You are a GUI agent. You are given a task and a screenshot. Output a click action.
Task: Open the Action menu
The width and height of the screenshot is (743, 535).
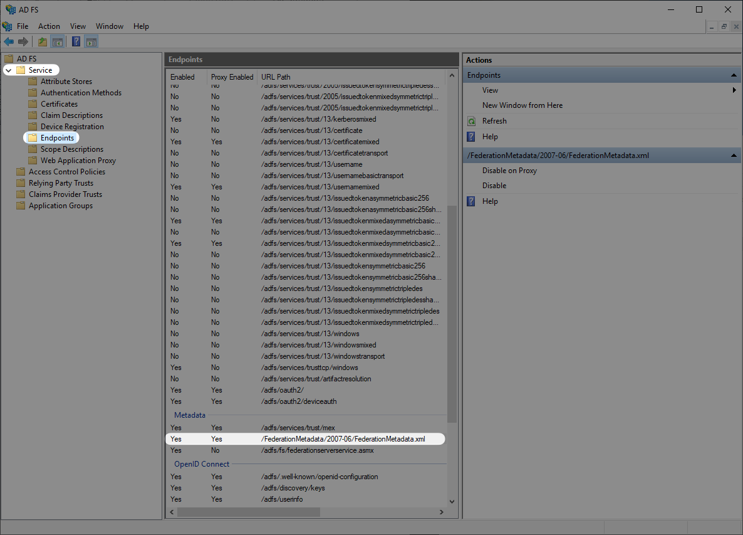click(x=49, y=26)
